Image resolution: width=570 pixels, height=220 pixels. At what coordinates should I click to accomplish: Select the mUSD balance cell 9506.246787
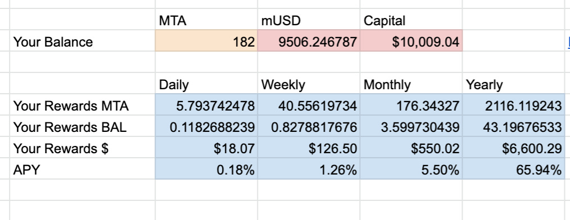tap(309, 41)
